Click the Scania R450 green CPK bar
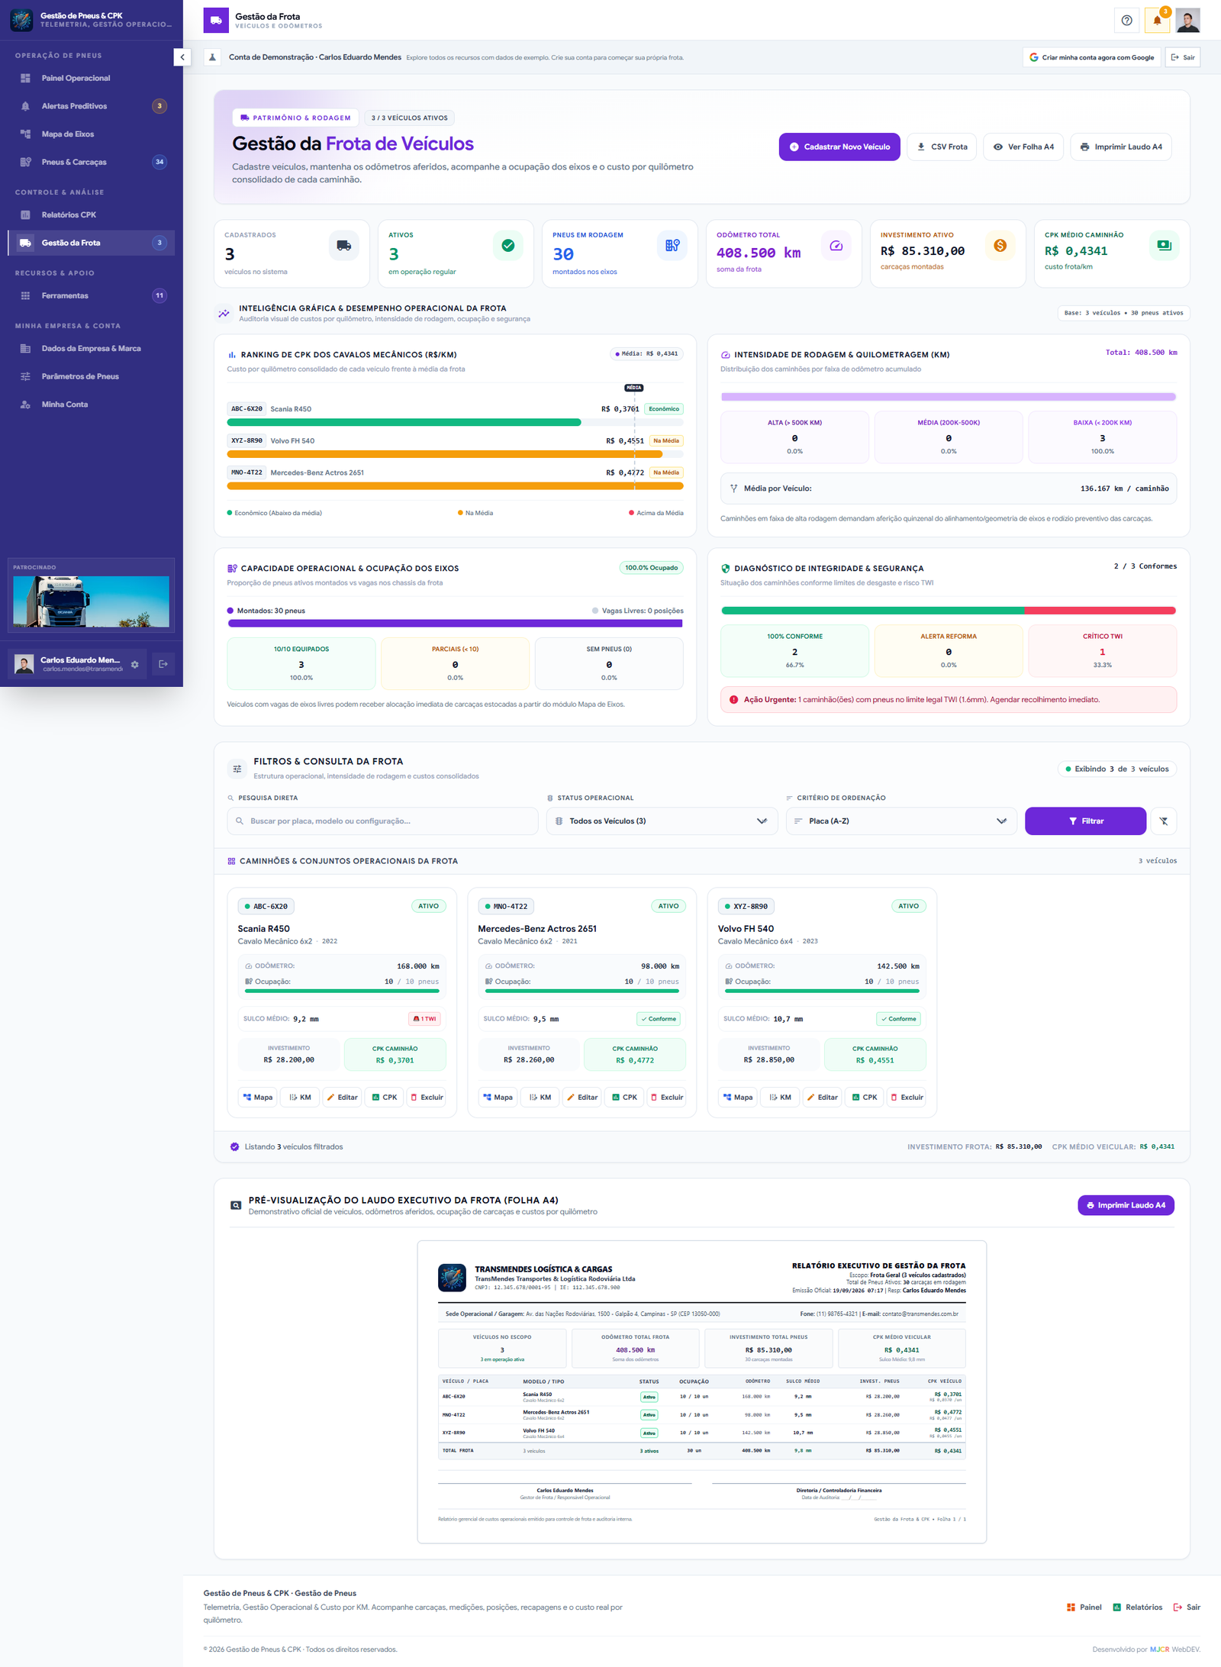 pyautogui.click(x=404, y=422)
